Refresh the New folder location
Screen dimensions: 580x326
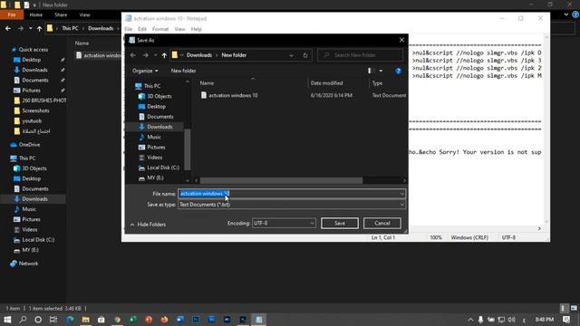305,55
